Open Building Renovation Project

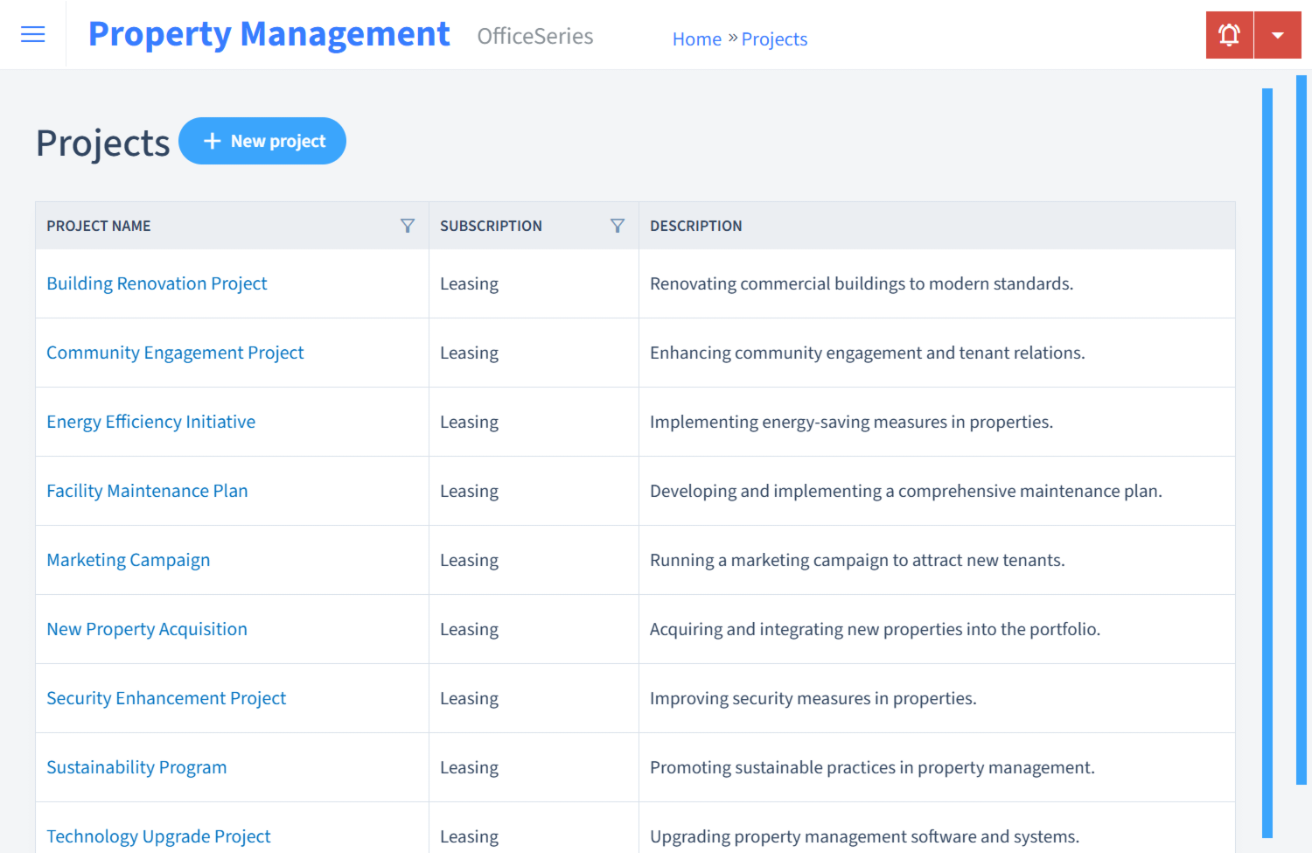tap(157, 283)
